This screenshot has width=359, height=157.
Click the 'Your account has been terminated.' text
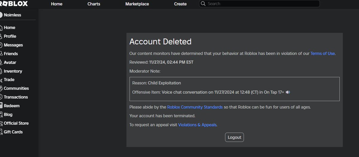(162, 116)
